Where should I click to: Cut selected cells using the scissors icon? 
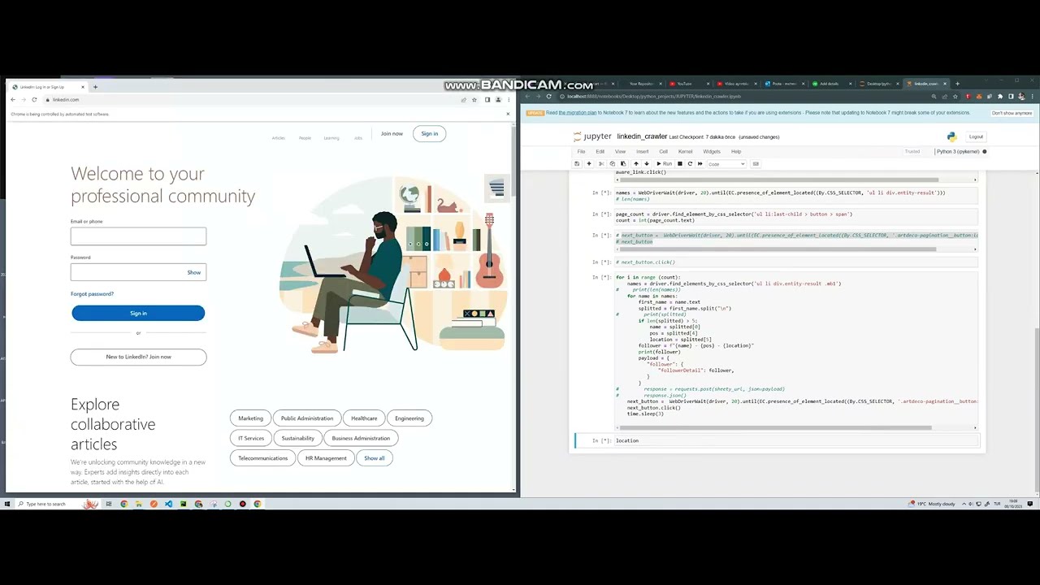(602, 163)
